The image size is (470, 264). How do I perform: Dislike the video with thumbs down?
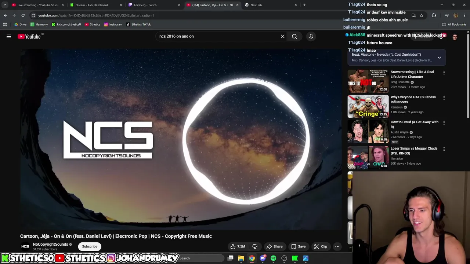coord(255,246)
